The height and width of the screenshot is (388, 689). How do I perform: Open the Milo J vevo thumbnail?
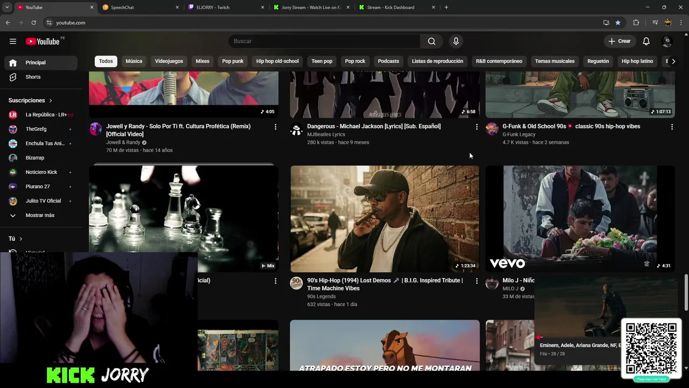coord(580,219)
